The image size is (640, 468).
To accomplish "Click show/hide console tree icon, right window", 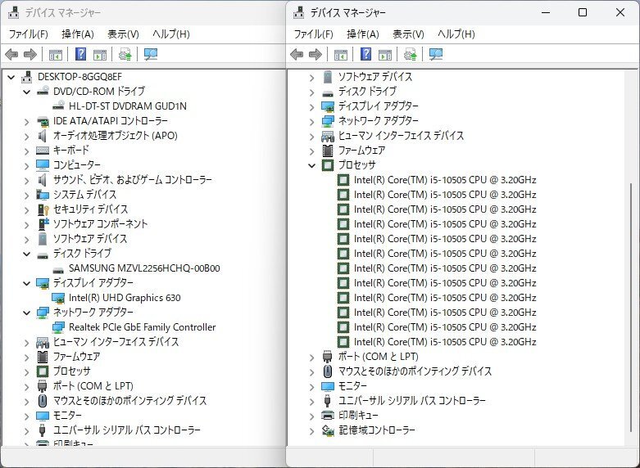I will coord(341,54).
